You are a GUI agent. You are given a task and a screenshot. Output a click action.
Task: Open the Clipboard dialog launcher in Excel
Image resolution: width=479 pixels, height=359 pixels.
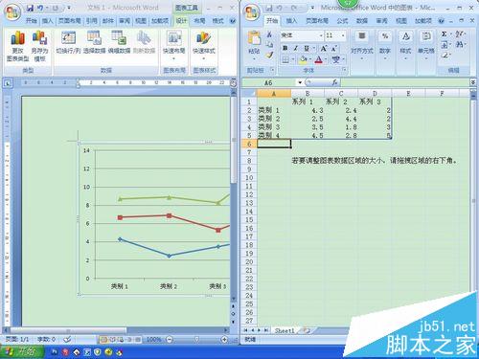(x=272, y=69)
